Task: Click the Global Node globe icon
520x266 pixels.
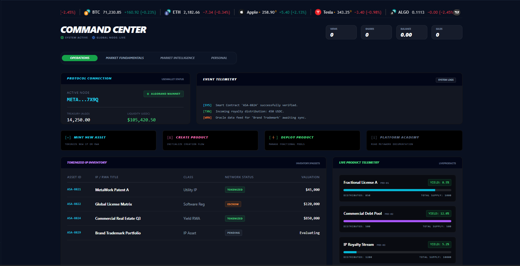Action: (94, 38)
